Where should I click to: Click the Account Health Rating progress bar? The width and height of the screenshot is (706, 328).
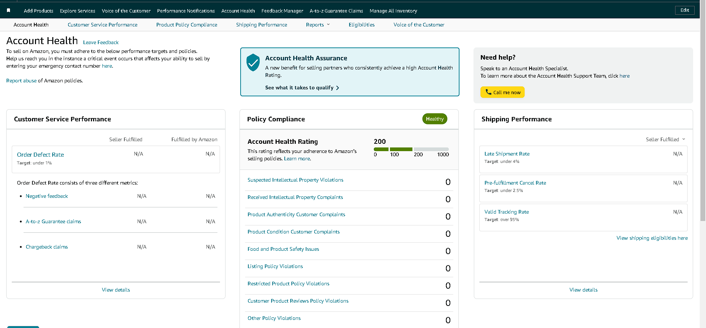click(x=411, y=149)
